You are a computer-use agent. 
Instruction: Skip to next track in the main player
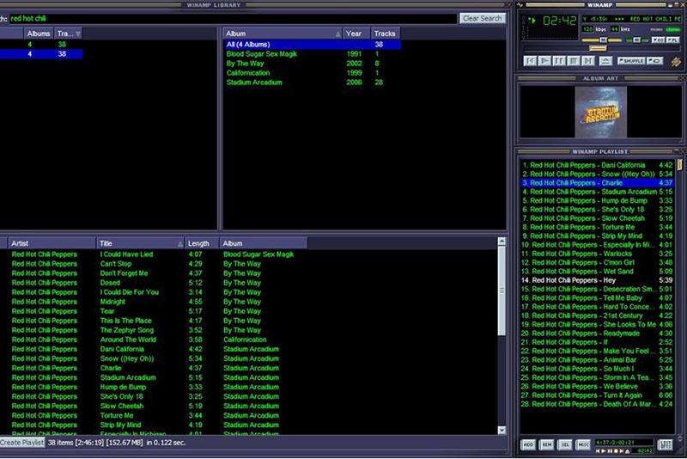(588, 61)
